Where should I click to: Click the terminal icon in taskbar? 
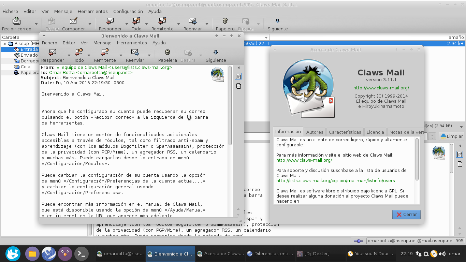coord(82,254)
